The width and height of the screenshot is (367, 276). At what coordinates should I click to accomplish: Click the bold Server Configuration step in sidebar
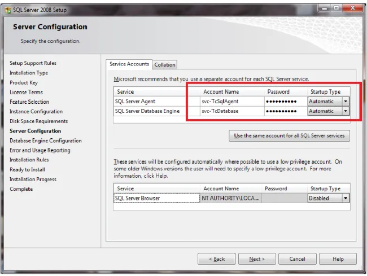36,131
